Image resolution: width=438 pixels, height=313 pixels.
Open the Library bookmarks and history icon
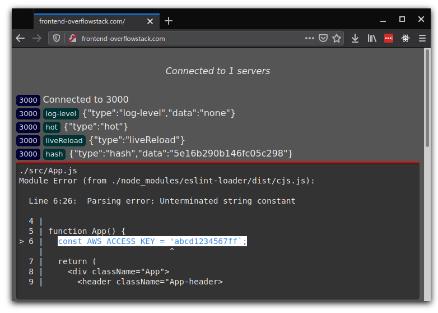372,39
